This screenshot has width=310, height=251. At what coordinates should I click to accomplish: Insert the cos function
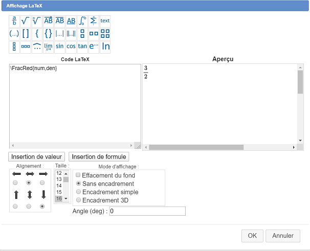click(x=71, y=47)
